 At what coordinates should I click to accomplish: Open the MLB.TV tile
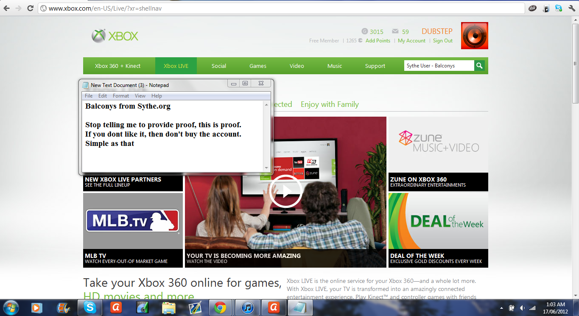[x=133, y=230]
